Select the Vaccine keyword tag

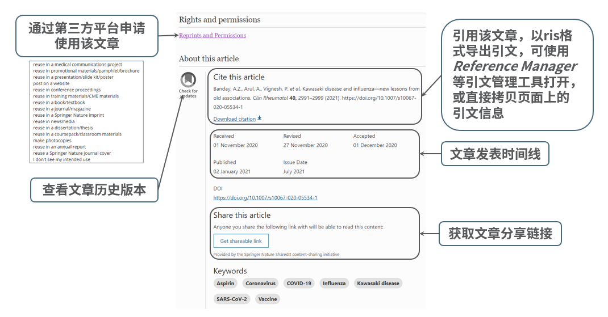tap(268, 299)
